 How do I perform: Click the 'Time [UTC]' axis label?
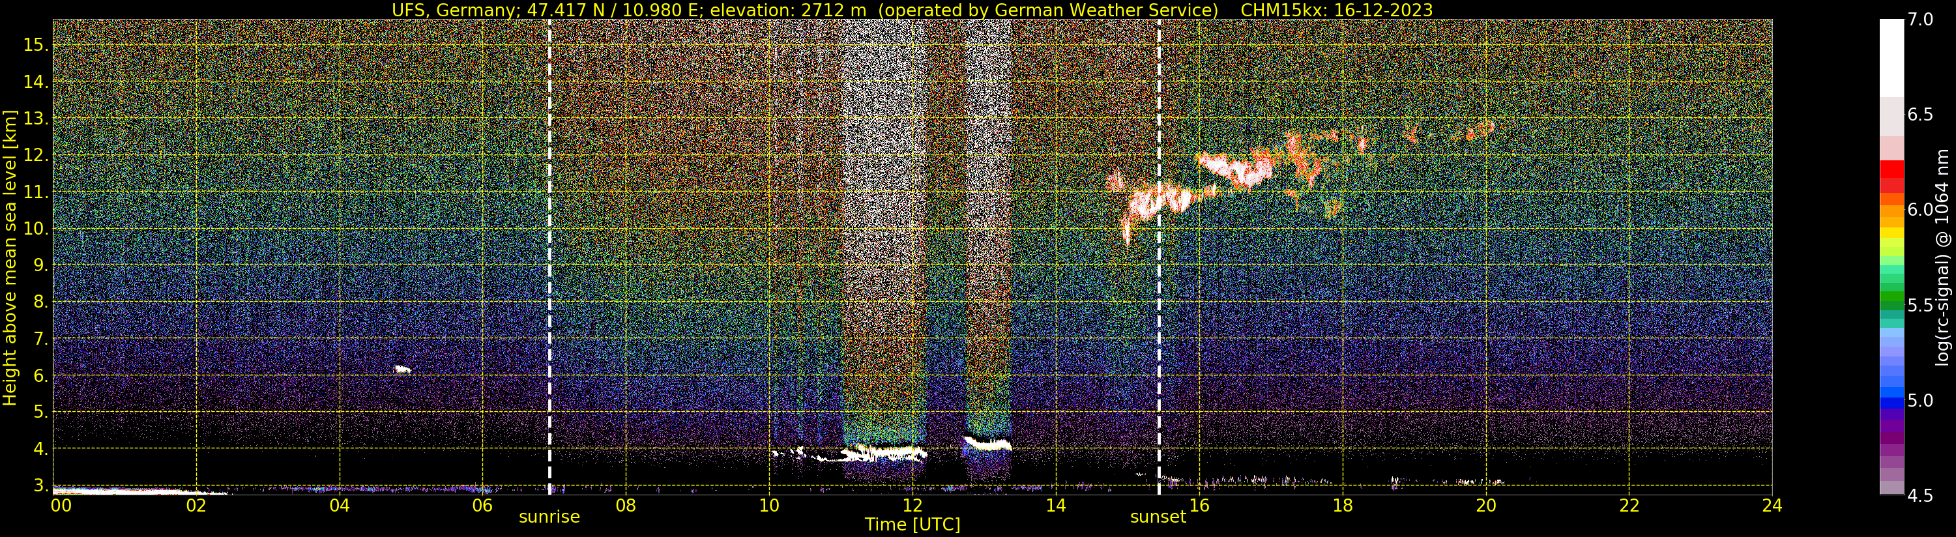click(912, 525)
